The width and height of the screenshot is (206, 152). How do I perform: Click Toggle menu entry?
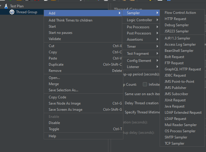[x=83, y=129]
